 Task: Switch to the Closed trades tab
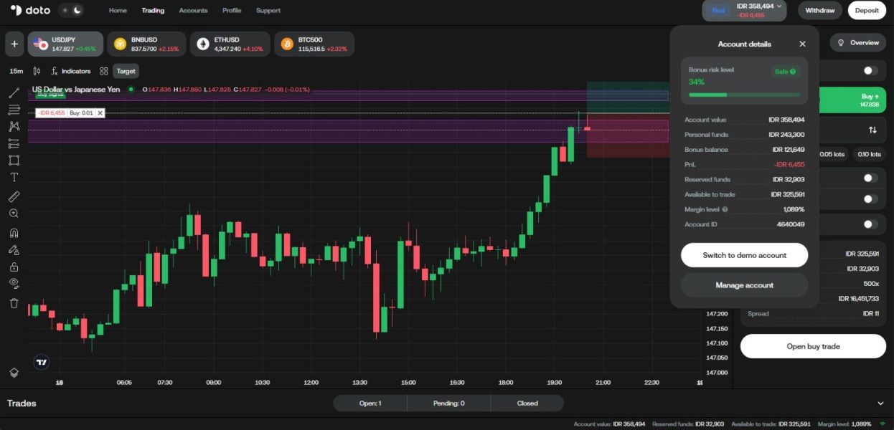(x=527, y=403)
